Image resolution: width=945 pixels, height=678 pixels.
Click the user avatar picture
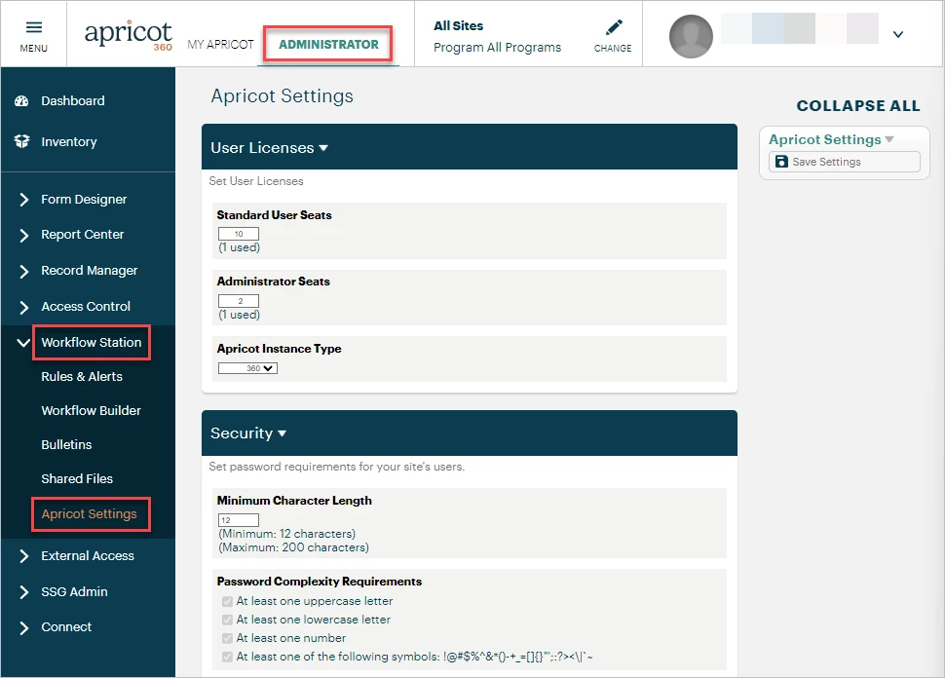pyautogui.click(x=691, y=36)
